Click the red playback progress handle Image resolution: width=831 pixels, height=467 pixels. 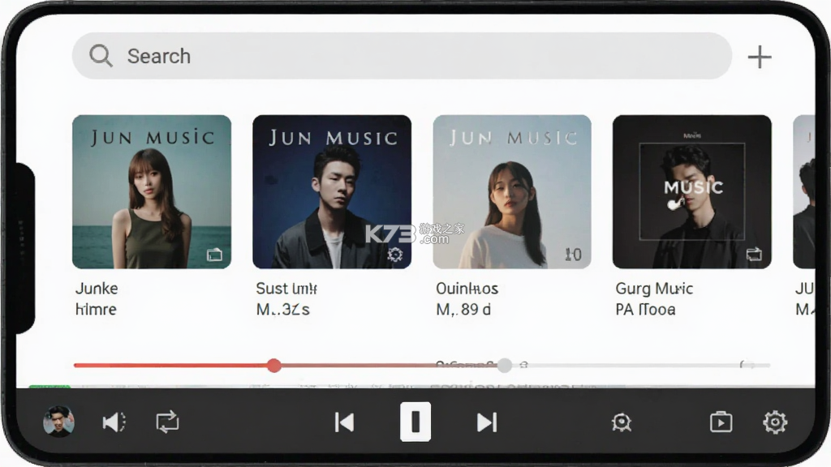[x=274, y=366]
